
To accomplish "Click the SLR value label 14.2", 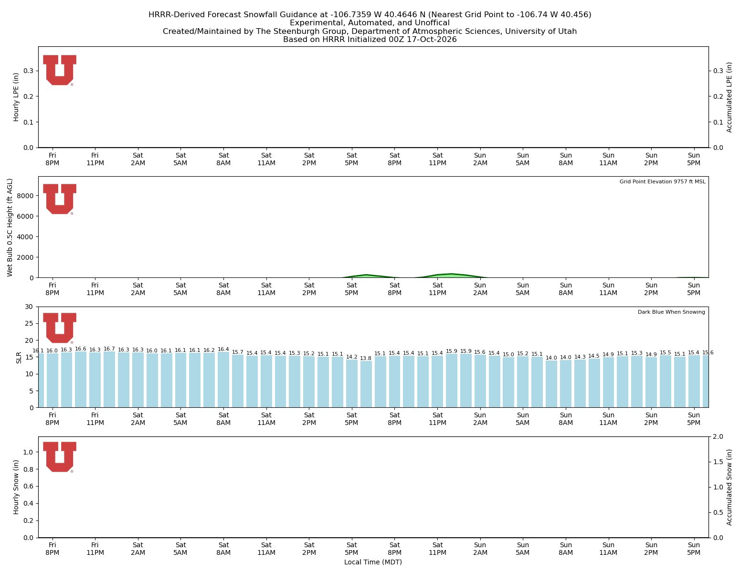I will [x=352, y=357].
